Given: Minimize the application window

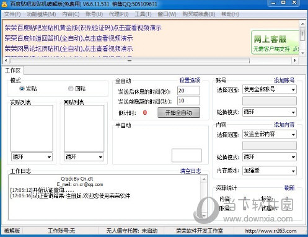Looking at the screenshot, I should pos(273,3).
